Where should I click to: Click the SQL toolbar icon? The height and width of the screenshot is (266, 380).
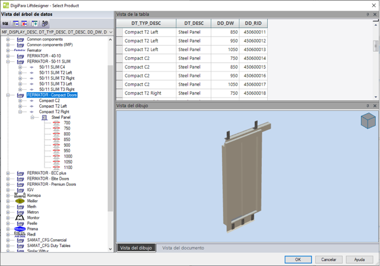click(x=5, y=24)
